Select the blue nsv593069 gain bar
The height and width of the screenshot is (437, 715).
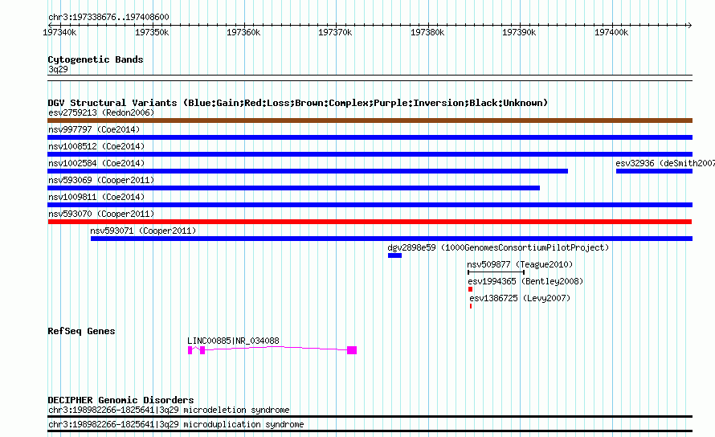pyautogui.click(x=294, y=188)
